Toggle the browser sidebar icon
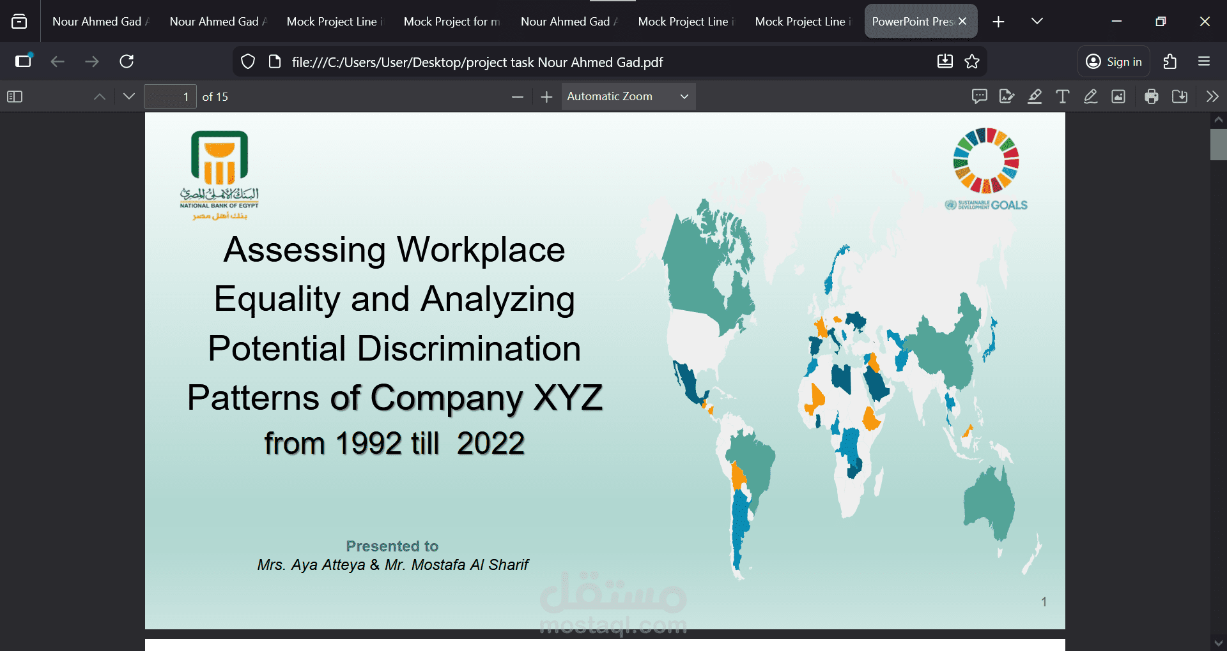 [24, 61]
